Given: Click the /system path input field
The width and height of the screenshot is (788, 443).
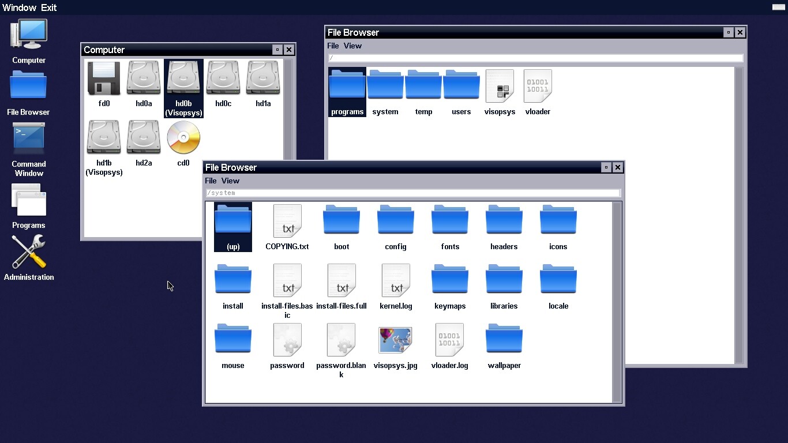Looking at the screenshot, I should [x=412, y=193].
